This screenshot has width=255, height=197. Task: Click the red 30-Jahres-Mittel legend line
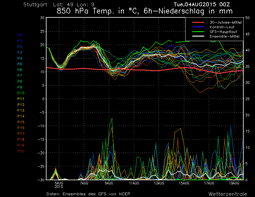coord(198,22)
